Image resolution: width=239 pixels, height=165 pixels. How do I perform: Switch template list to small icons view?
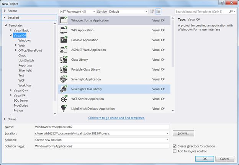coord(152,11)
